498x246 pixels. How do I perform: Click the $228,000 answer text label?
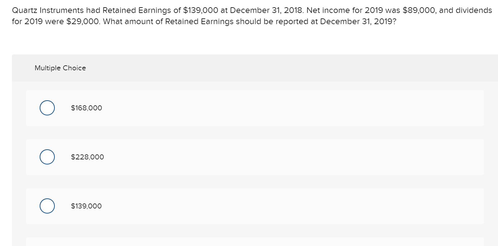coord(87,157)
